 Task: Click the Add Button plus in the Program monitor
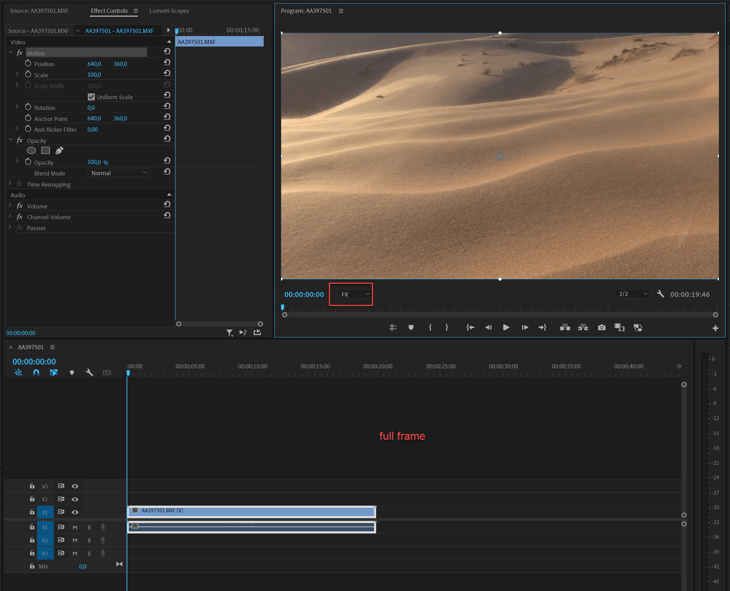pyautogui.click(x=716, y=328)
